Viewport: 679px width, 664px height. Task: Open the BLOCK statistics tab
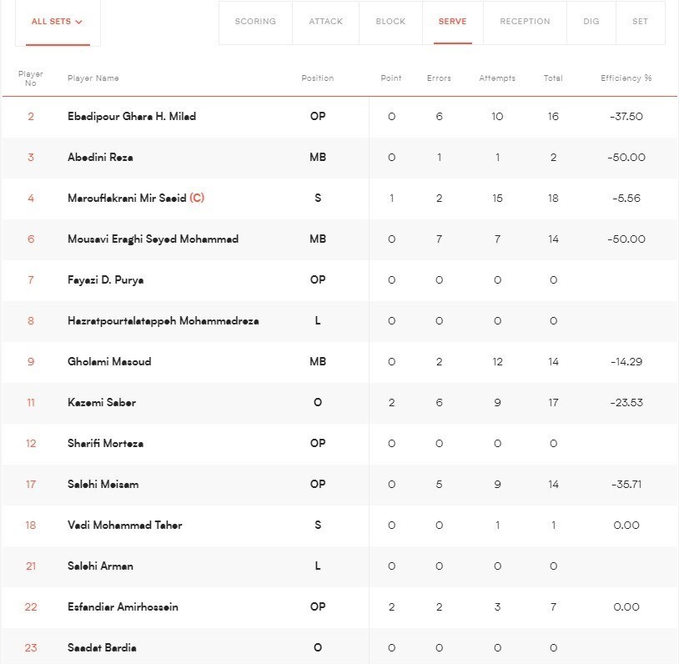tap(390, 22)
